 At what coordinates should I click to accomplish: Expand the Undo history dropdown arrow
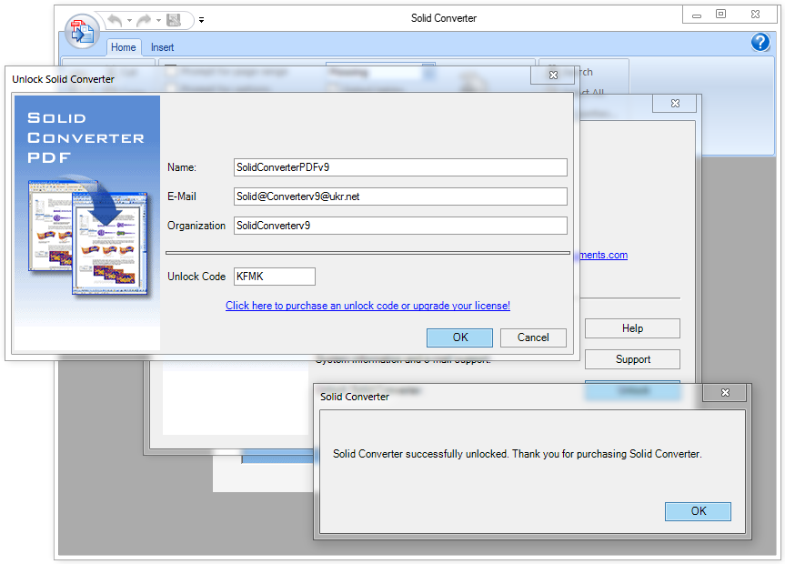[129, 19]
